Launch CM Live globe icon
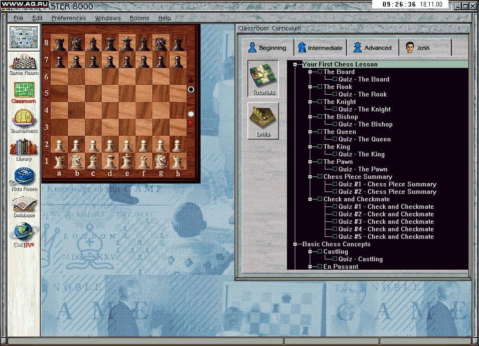The width and height of the screenshot is (479, 346). tap(24, 235)
